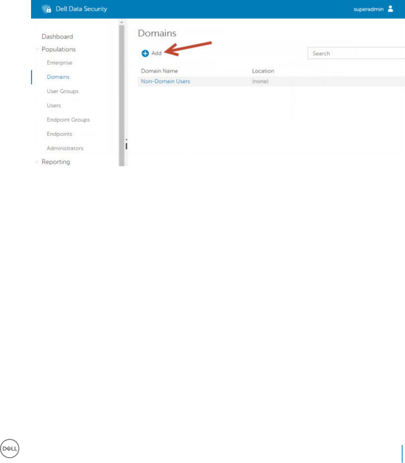Select Populations in the sidebar
This screenshot has height=463, width=405.
(58, 49)
